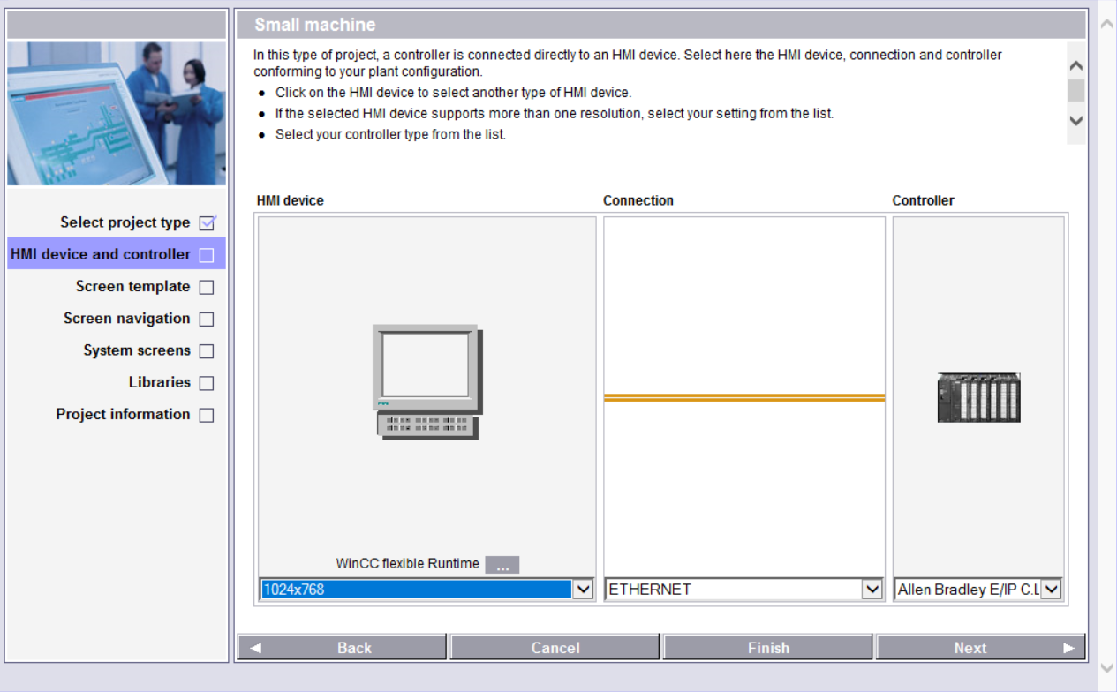Image resolution: width=1117 pixels, height=692 pixels.
Task: Click the Next button
Action: click(981, 648)
